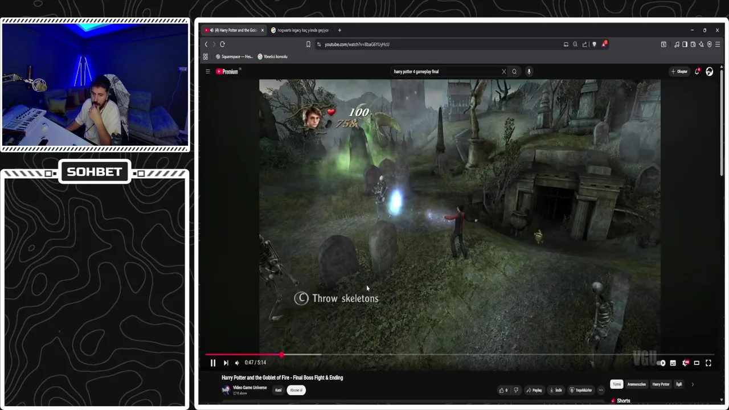Mute the video volume
Screen dimensions: 729x410
237,363
